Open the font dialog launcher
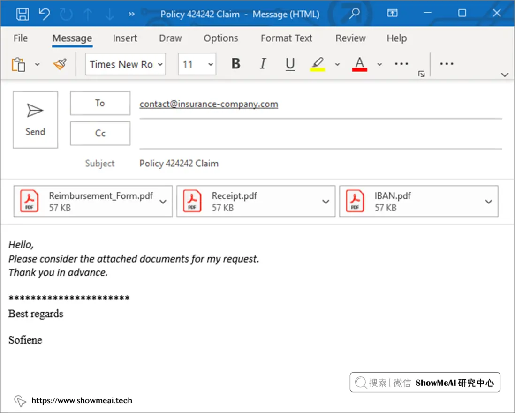 point(421,74)
